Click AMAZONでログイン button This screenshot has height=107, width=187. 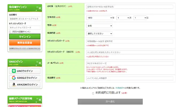[25, 85]
